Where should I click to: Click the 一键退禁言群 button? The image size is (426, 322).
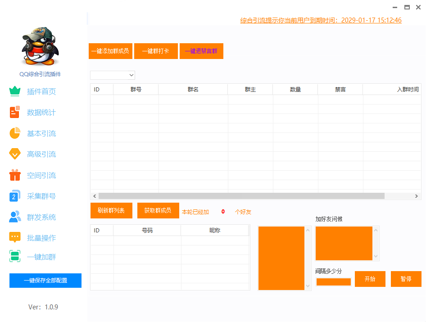[x=201, y=51]
